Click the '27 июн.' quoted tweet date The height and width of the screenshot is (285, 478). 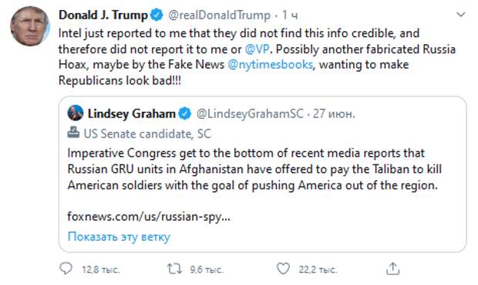tap(334, 114)
